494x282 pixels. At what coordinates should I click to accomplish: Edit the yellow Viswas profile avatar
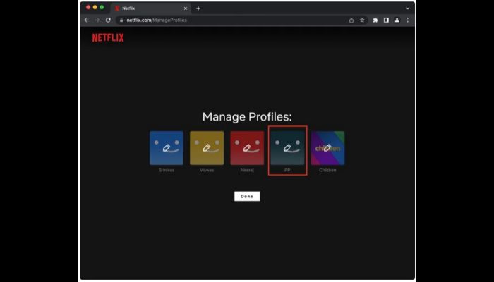click(207, 148)
